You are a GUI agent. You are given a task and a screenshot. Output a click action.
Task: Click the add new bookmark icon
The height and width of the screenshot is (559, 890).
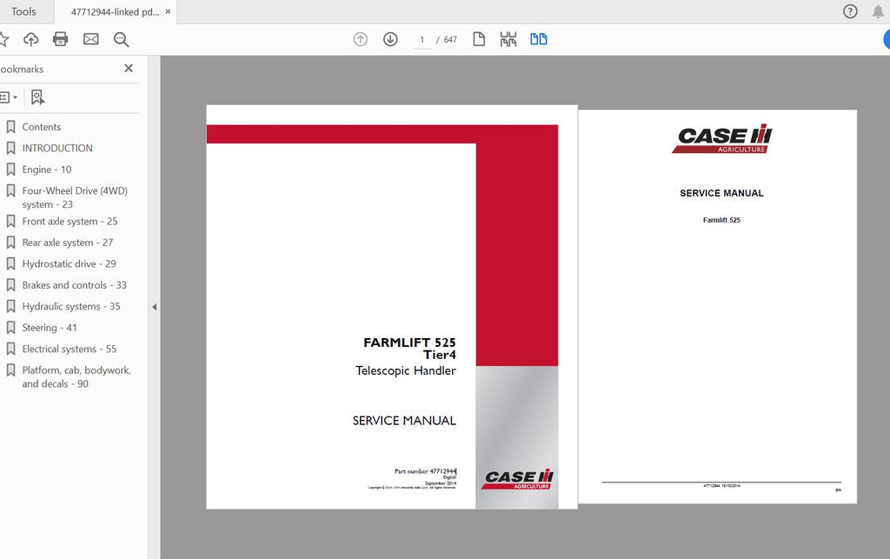(x=37, y=97)
